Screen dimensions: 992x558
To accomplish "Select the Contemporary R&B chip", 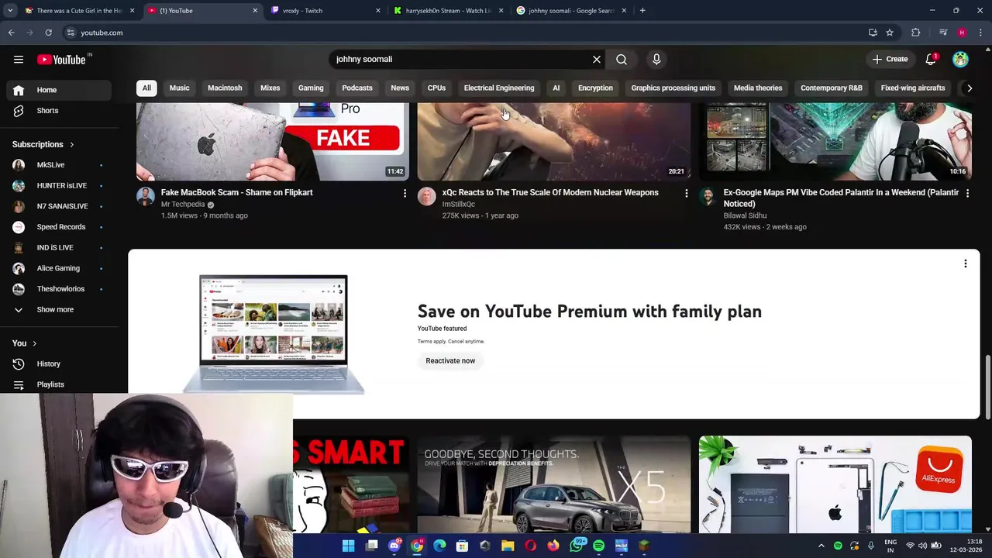I will tap(832, 88).
